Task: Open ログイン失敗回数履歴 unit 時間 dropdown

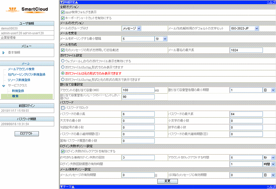Action: (x=269, y=164)
